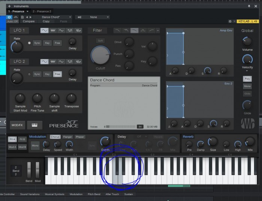Select sample-and-hold waveform for LFO 2
The width and height of the screenshot is (262, 201).
(78, 62)
